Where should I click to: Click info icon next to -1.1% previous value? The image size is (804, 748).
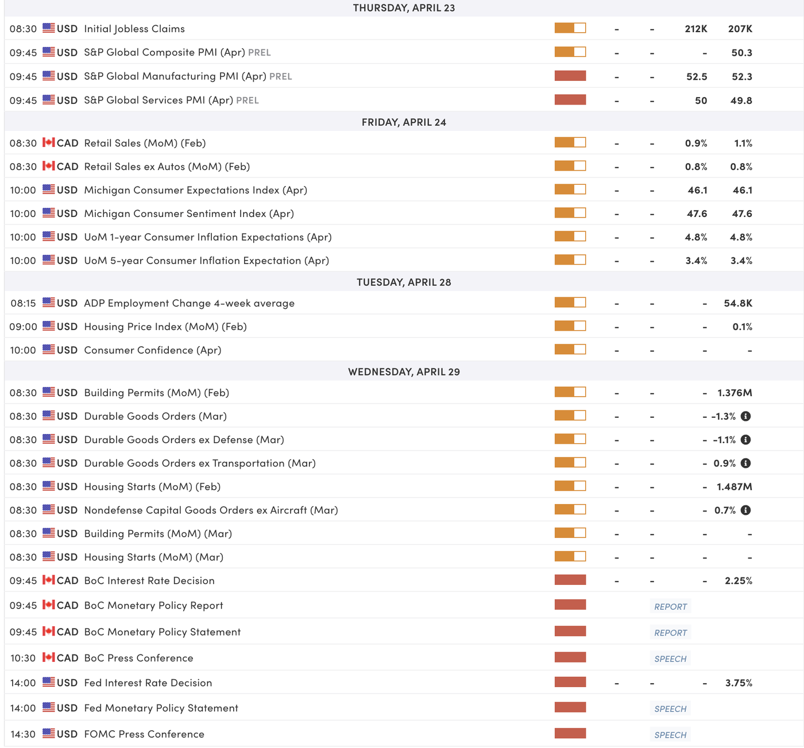(745, 440)
